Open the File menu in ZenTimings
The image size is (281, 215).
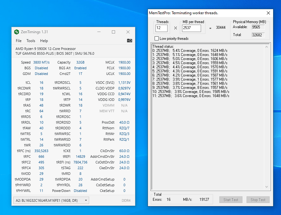(18, 41)
